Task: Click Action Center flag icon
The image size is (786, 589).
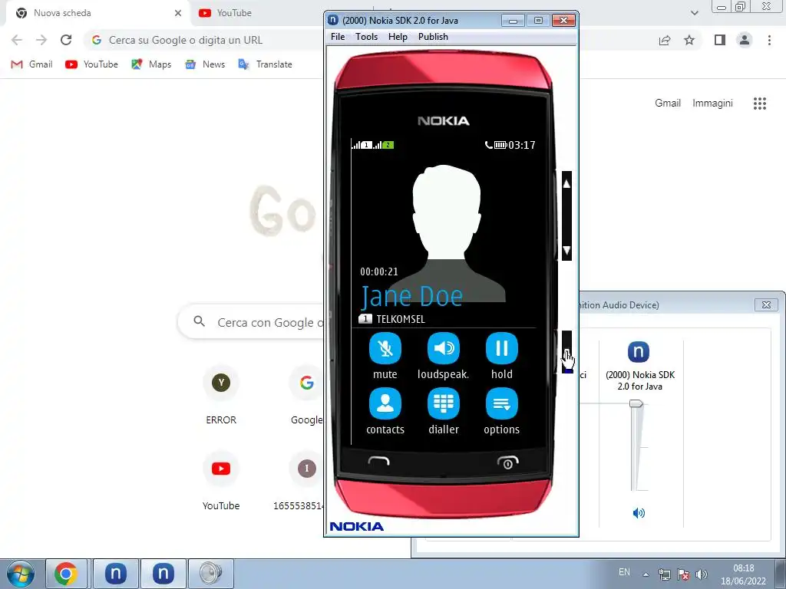Action: (682, 574)
